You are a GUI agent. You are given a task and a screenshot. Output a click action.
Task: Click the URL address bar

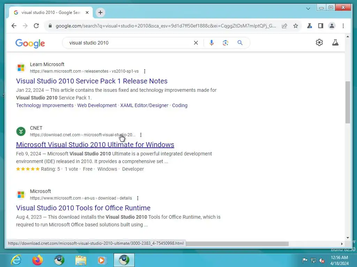(166, 26)
